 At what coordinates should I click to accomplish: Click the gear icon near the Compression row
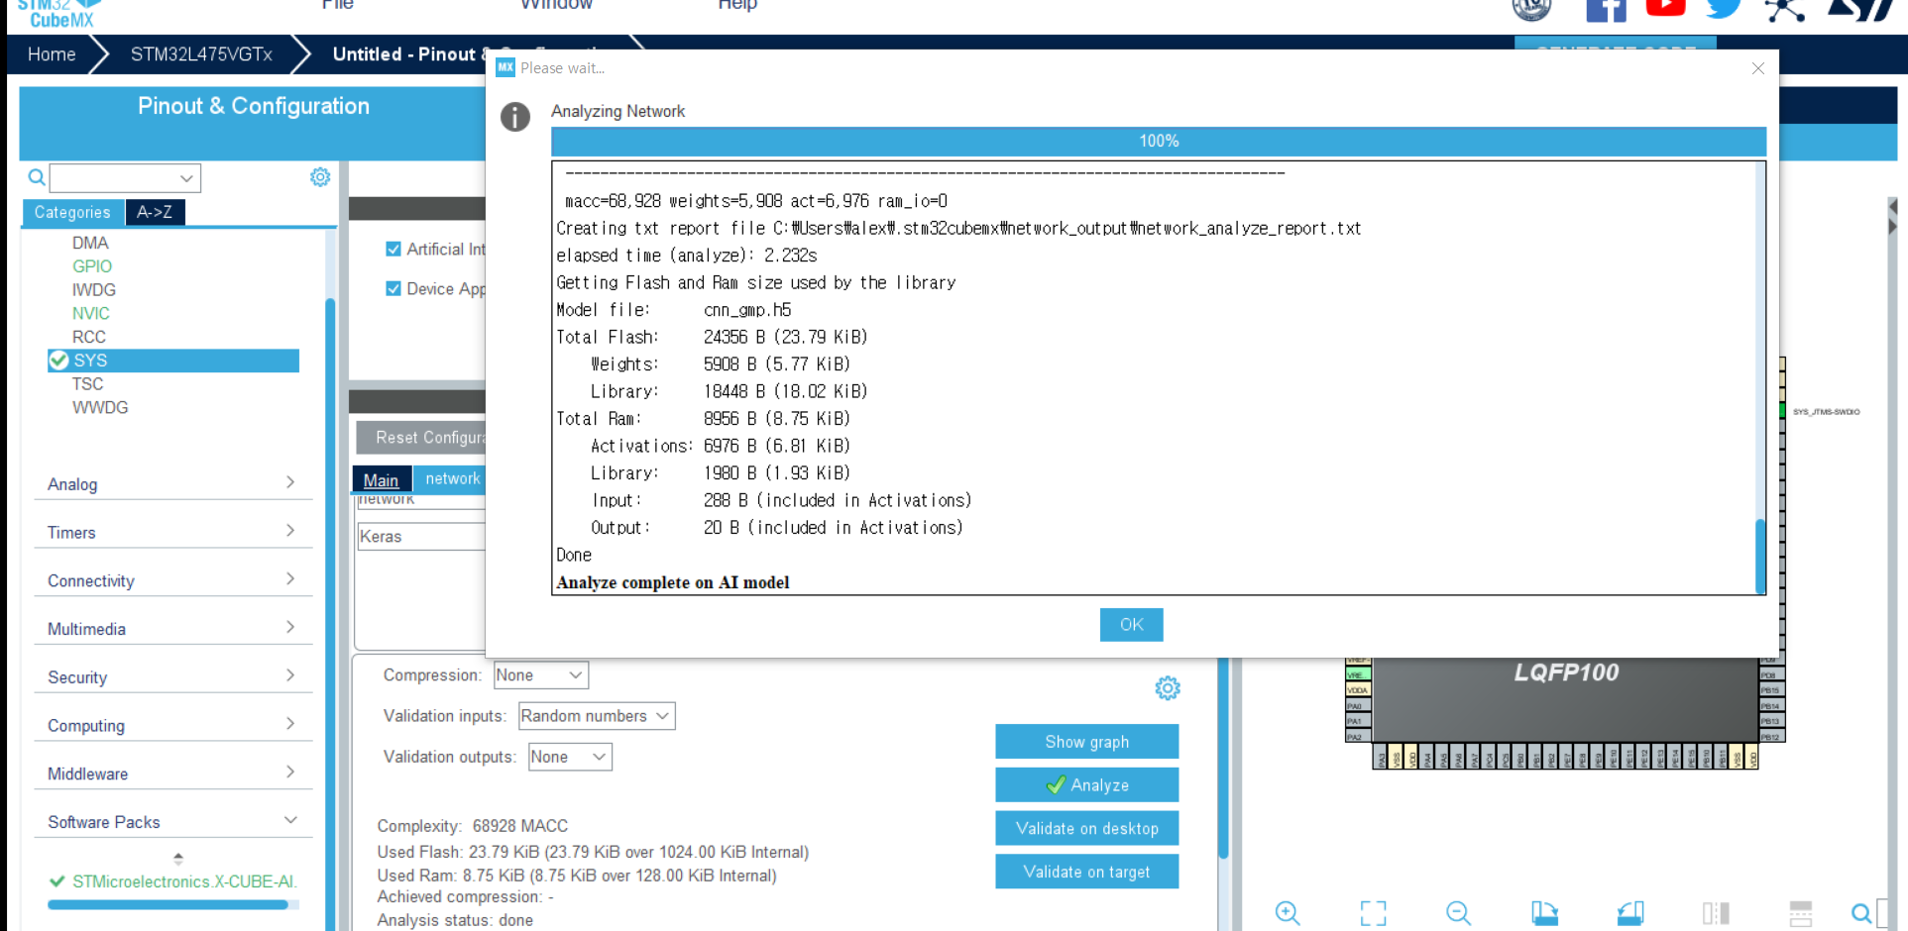point(1167,688)
